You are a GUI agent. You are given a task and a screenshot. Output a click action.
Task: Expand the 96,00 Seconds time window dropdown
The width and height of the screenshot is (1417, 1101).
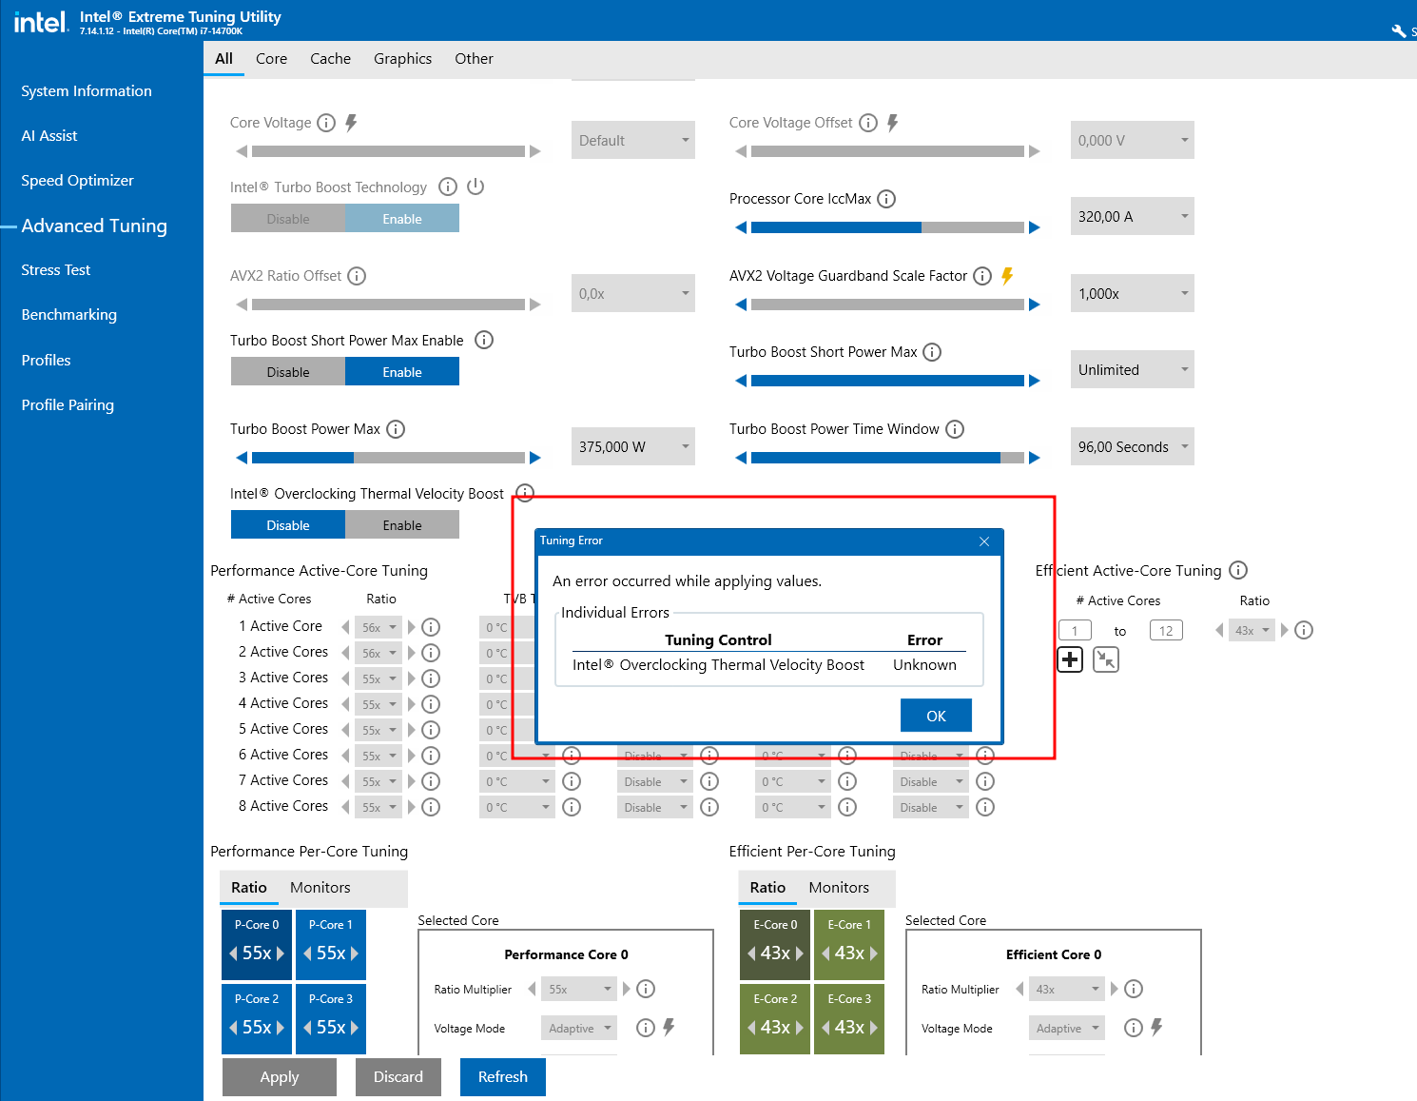[1132, 447]
